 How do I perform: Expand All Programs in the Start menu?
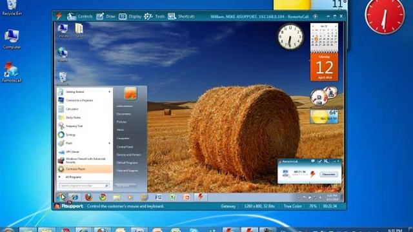point(85,177)
